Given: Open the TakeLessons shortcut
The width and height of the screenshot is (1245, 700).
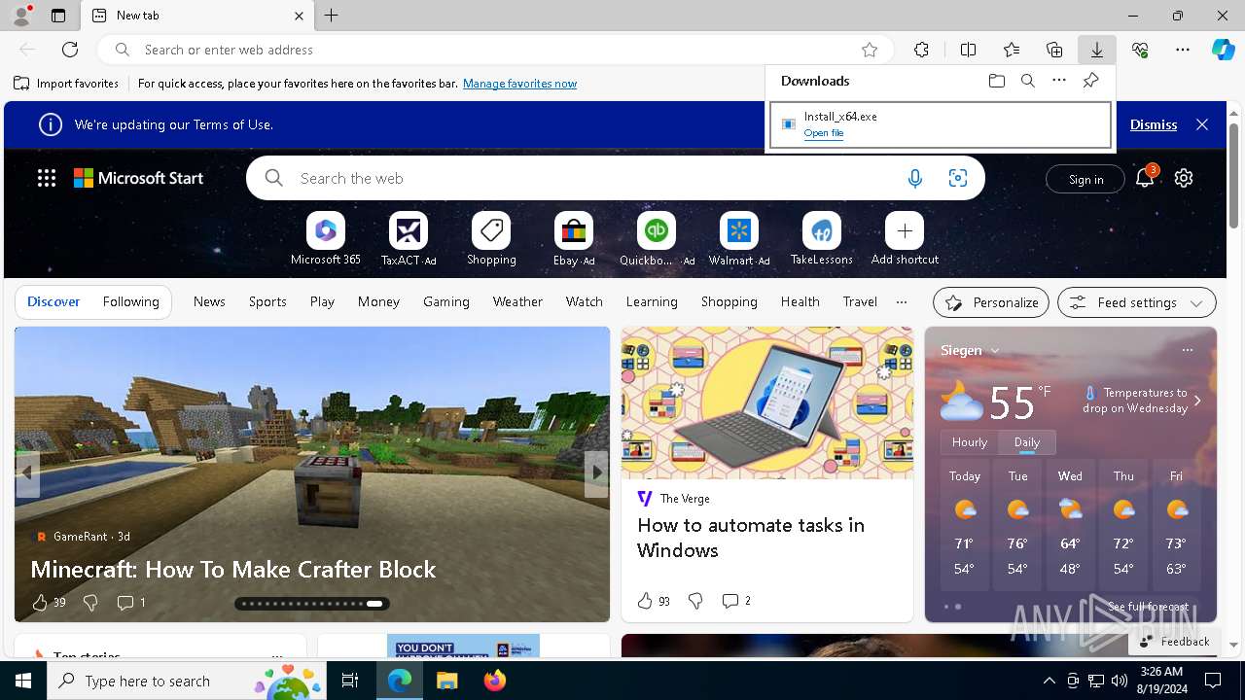Looking at the screenshot, I should pos(822,239).
